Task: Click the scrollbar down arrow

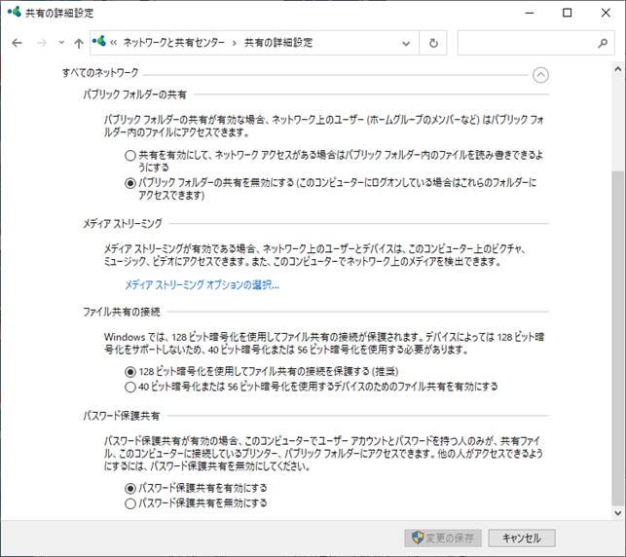Action: 618,513
